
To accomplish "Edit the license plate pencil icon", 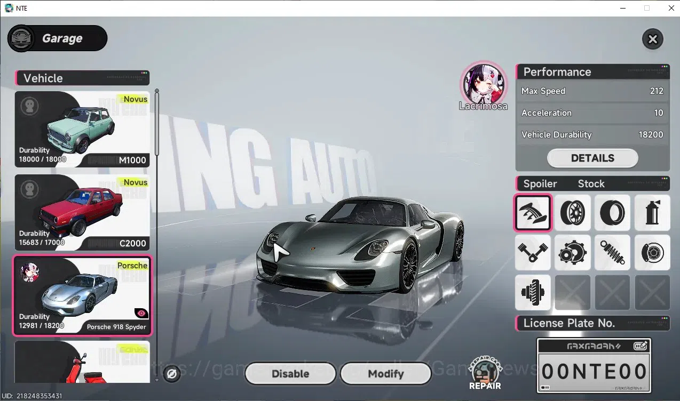I will tap(641, 346).
